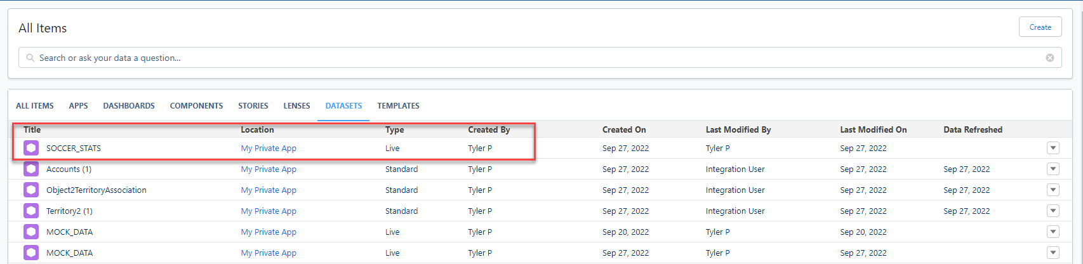This screenshot has width=1083, height=264.
Task: Sort by the Created On column header
Action: [624, 129]
